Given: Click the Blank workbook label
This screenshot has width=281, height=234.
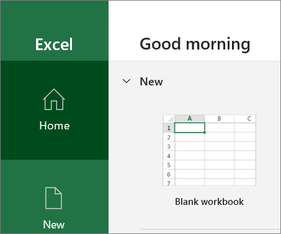Looking at the screenshot, I should click(209, 202).
